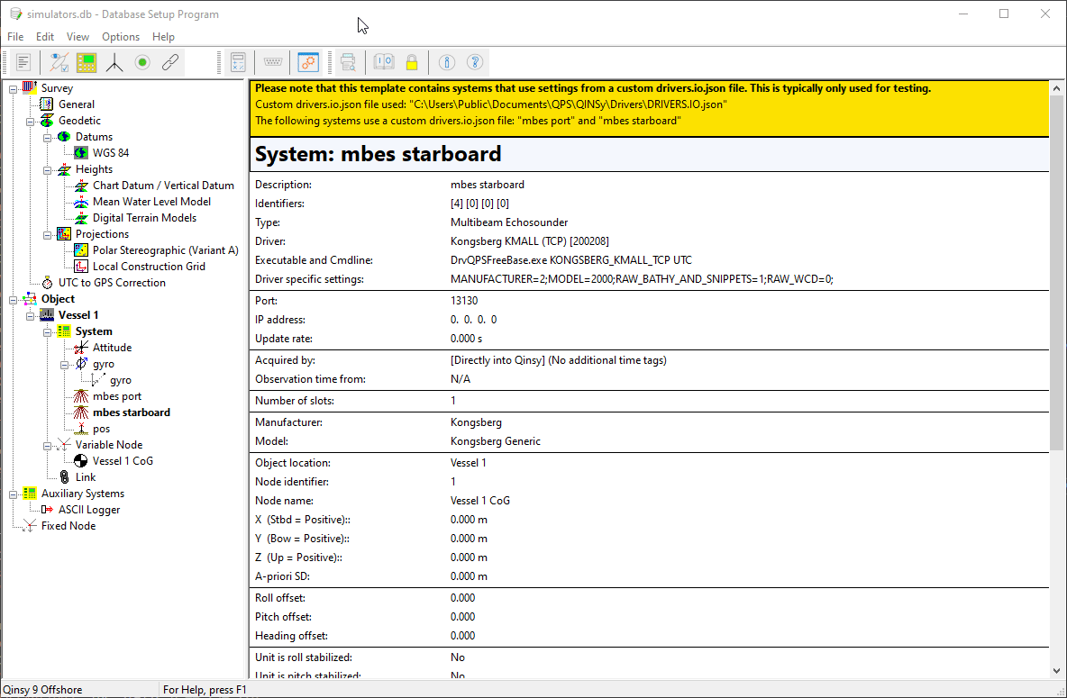This screenshot has height=698, width=1067.
Task: Click the scrollbar down arrow in details pane
Action: [1057, 669]
